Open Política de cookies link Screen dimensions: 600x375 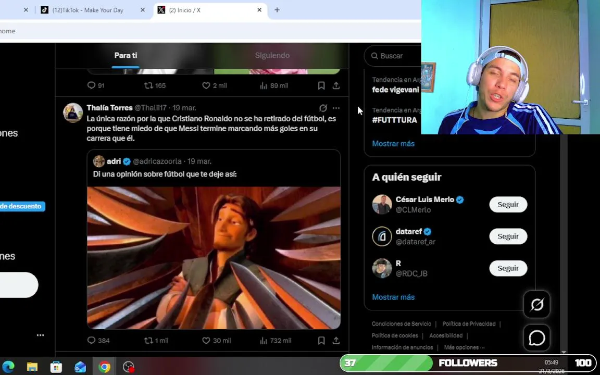[x=394, y=335]
